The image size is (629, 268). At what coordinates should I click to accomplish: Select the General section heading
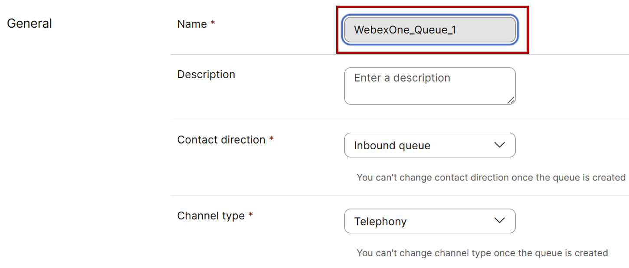coord(29,23)
